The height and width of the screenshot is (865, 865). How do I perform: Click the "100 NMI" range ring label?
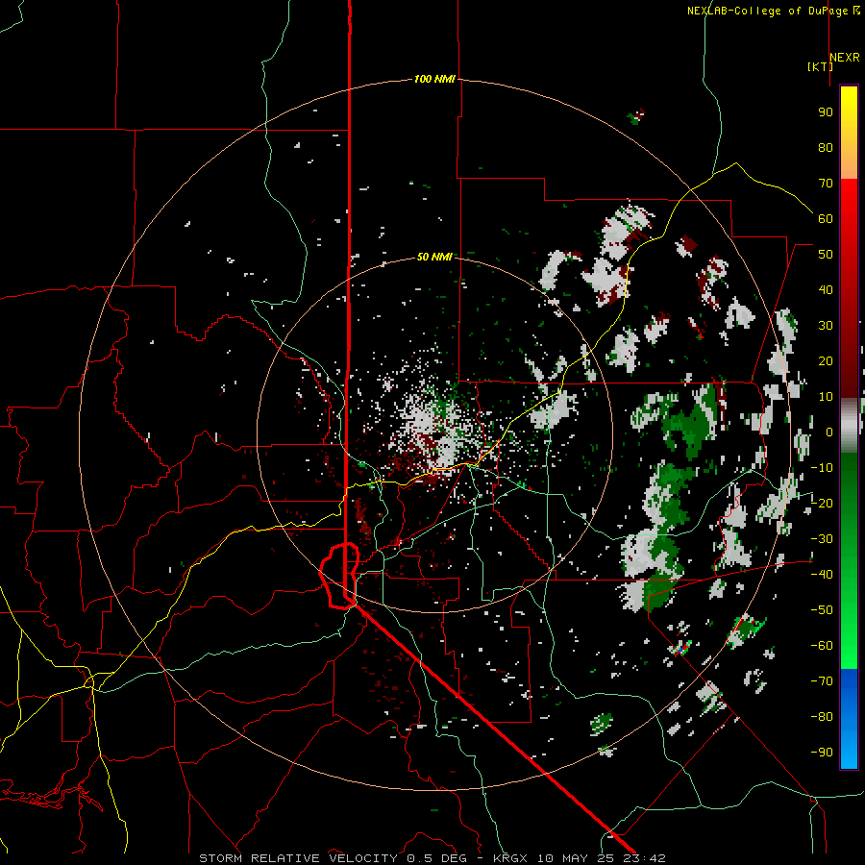(x=434, y=79)
